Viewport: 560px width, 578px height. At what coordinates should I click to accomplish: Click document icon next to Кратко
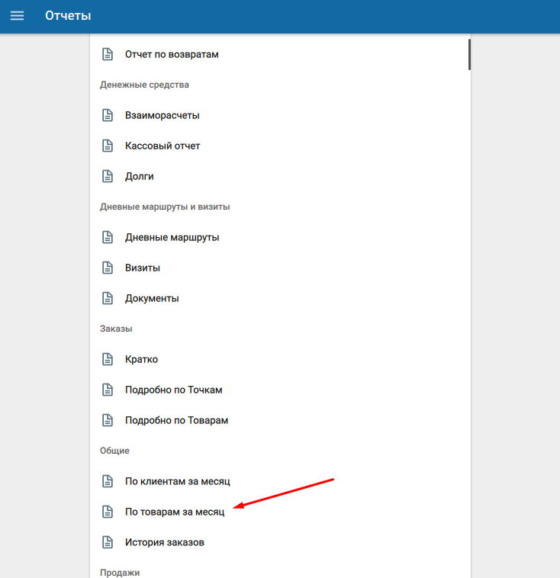[108, 359]
